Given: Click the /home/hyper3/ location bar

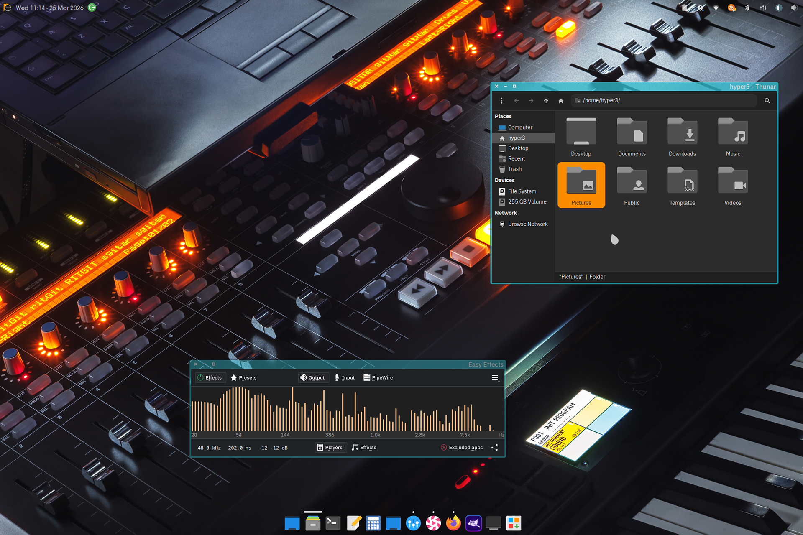Looking at the screenshot, I should click(665, 100).
